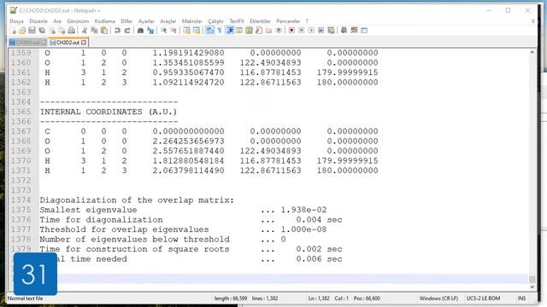Viewport: 547px width, 307px height.
Task: Open the Pencereler menu
Action: [288, 21]
